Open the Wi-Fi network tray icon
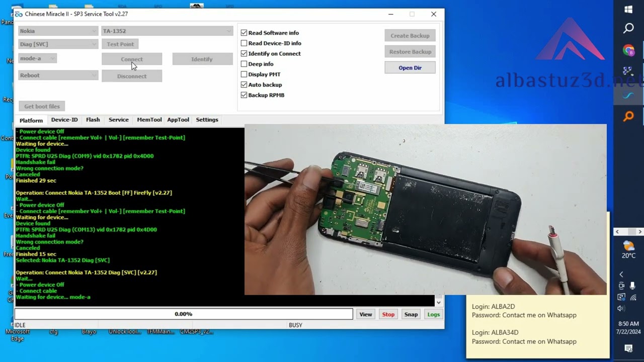Image resolution: width=644 pixels, height=362 pixels. coord(632,297)
